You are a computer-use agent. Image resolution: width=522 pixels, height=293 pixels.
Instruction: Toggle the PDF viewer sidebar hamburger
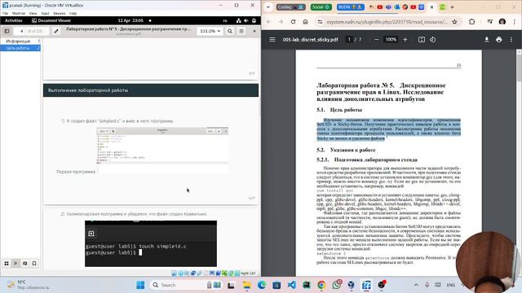coord(272,40)
